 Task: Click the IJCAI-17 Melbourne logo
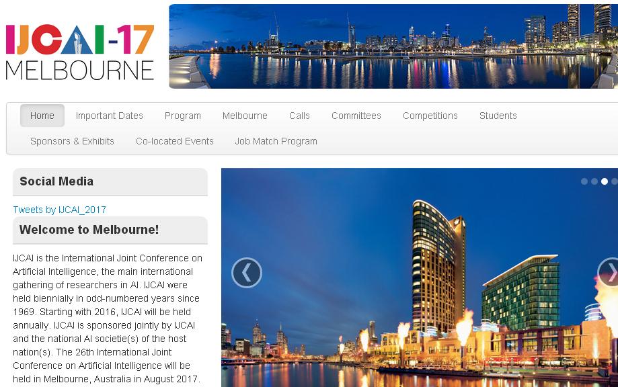pos(80,52)
